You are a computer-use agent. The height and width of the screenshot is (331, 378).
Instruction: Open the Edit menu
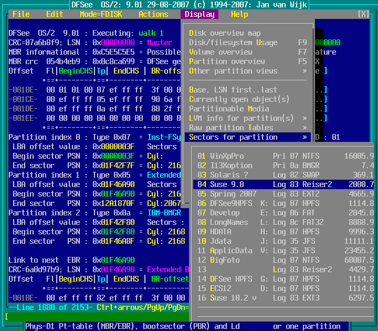click(x=54, y=14)
